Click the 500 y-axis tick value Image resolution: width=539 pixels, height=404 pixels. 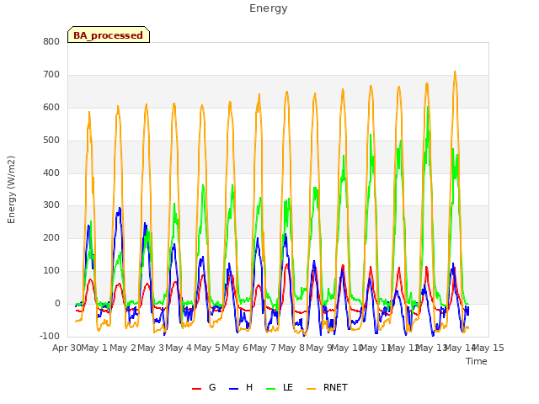coord(51,141)
